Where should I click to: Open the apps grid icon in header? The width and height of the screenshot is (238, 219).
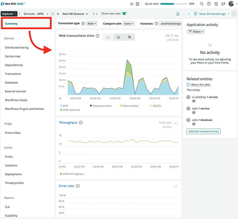click(137, 4)
